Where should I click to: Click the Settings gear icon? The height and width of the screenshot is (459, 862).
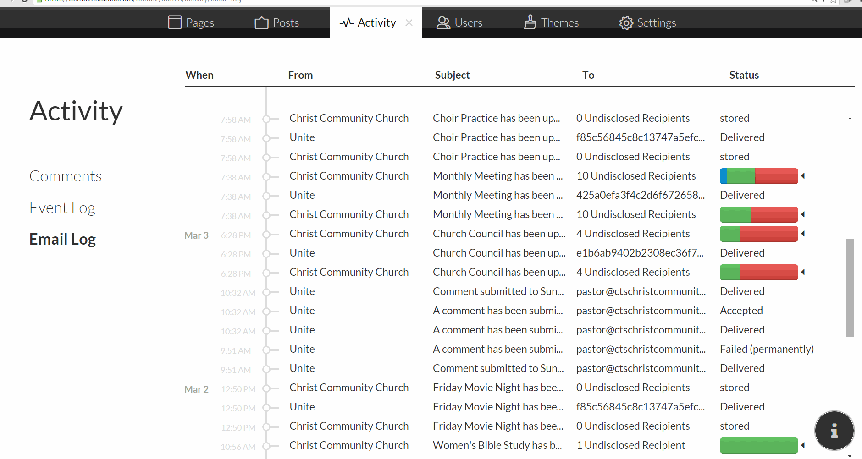[x=625, y=22]
